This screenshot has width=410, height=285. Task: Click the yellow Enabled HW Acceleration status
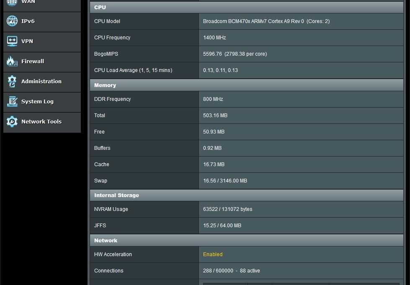pyautogui.click(x=213, y=254)
